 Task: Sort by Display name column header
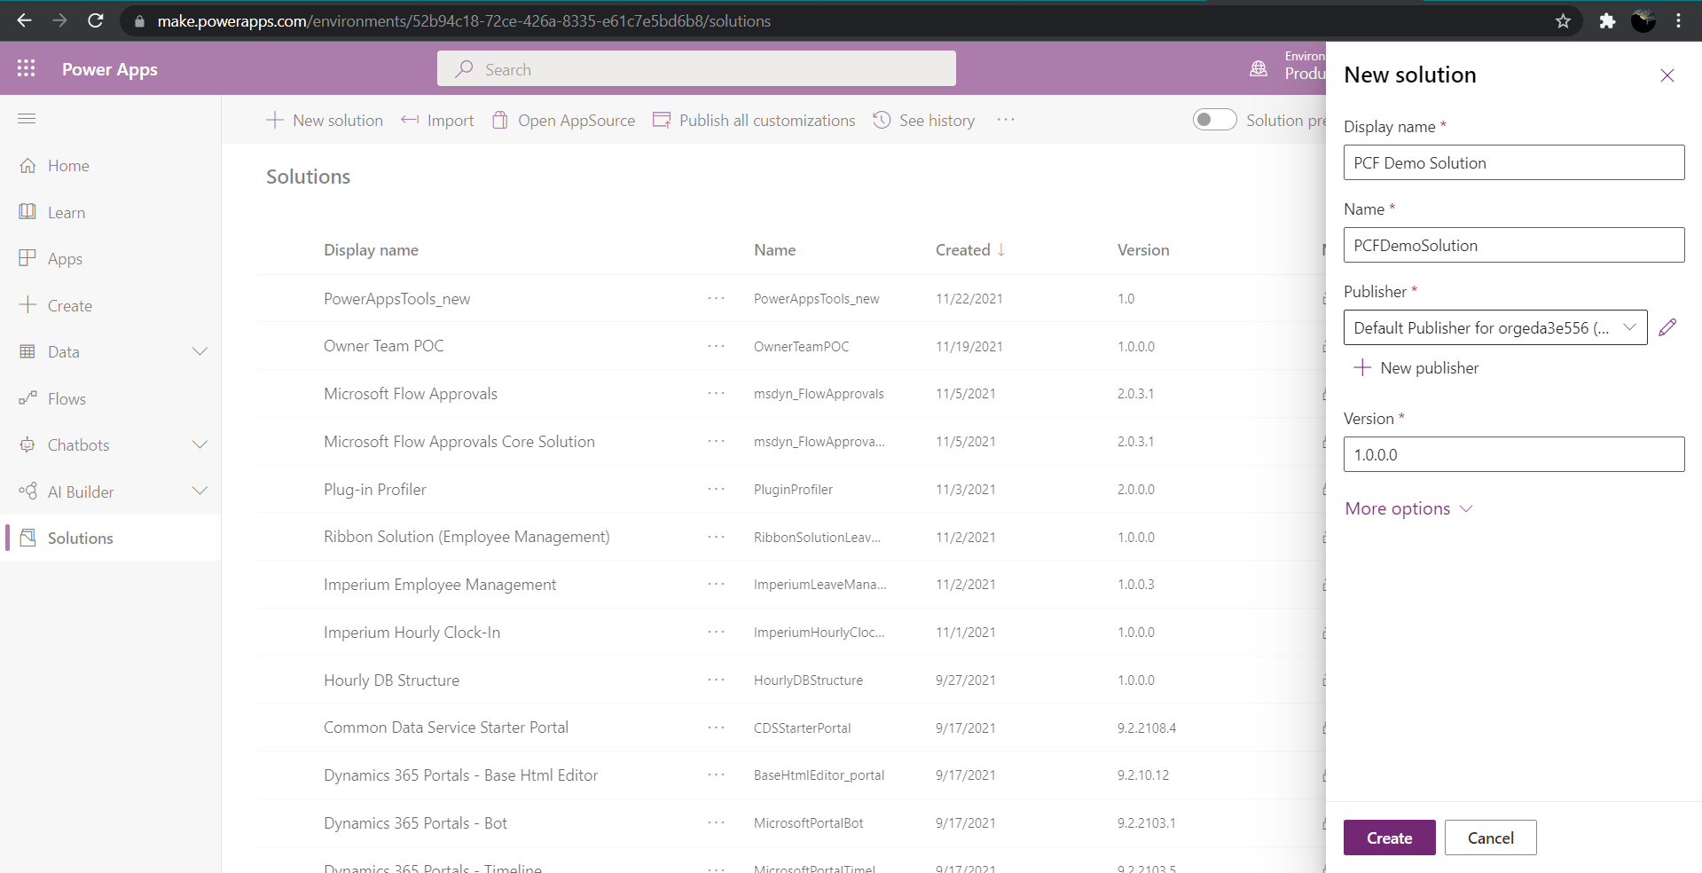click(x=371, y=250)
